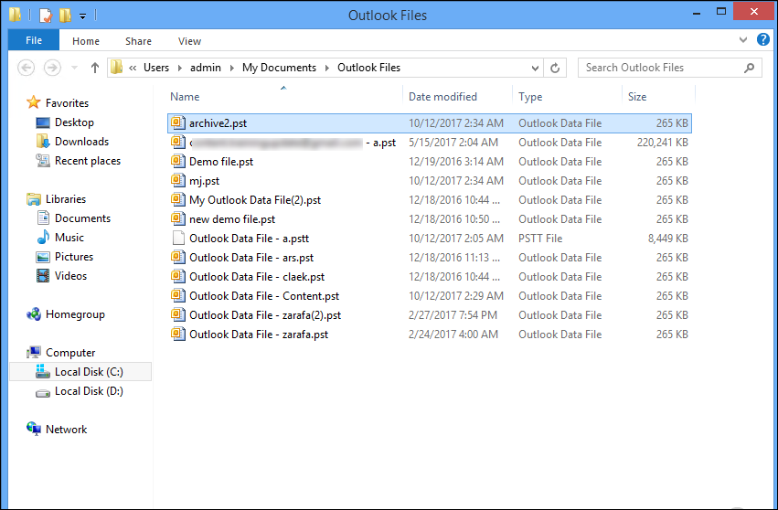Image resolution: width=778 pixels, height=510 pixels.
Task: Click the Demo file.pst icon
Action: [x=178, y=161]
